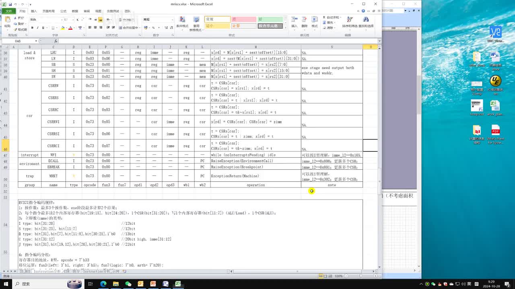Select column M header
Viewport: 515px width, 289px height.
[x=255, y=47]
